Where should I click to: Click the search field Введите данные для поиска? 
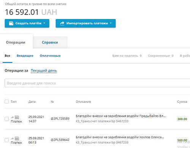coord(97,83)
